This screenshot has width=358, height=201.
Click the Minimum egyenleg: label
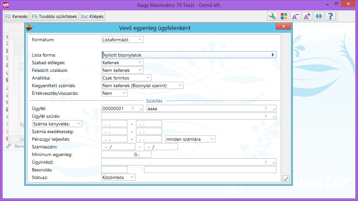(52, 155)
